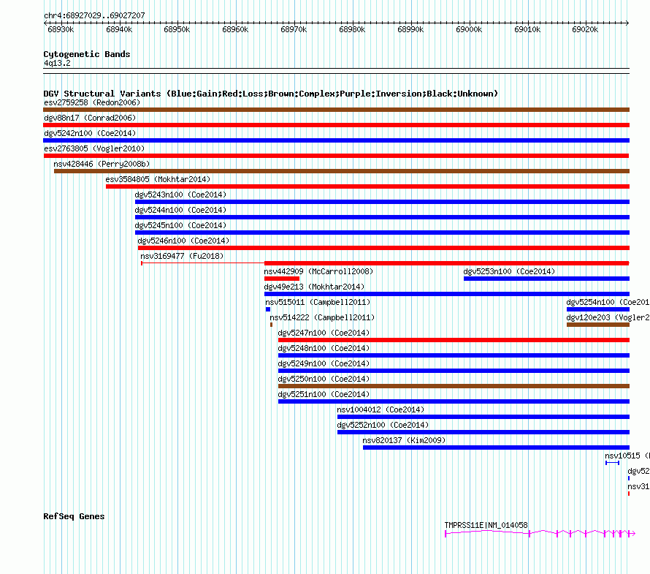Click the esv2759258 (Redon2006) variant label
Image resolution: width=650 pixels, height=574 pixels.
coord(92,102)
